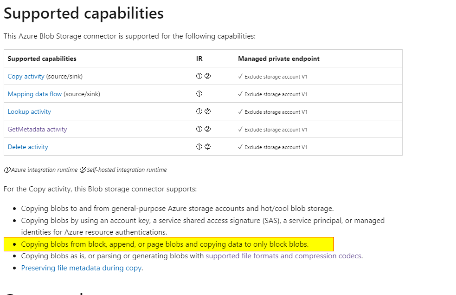Follow the supported file formats and compression codecs link
Viewport: 456px width, 295px height.
(x=283, y=256)
